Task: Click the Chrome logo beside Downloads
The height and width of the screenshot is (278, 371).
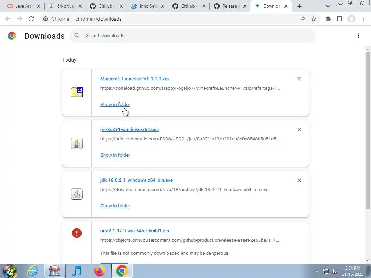Action: click(12, 36)
